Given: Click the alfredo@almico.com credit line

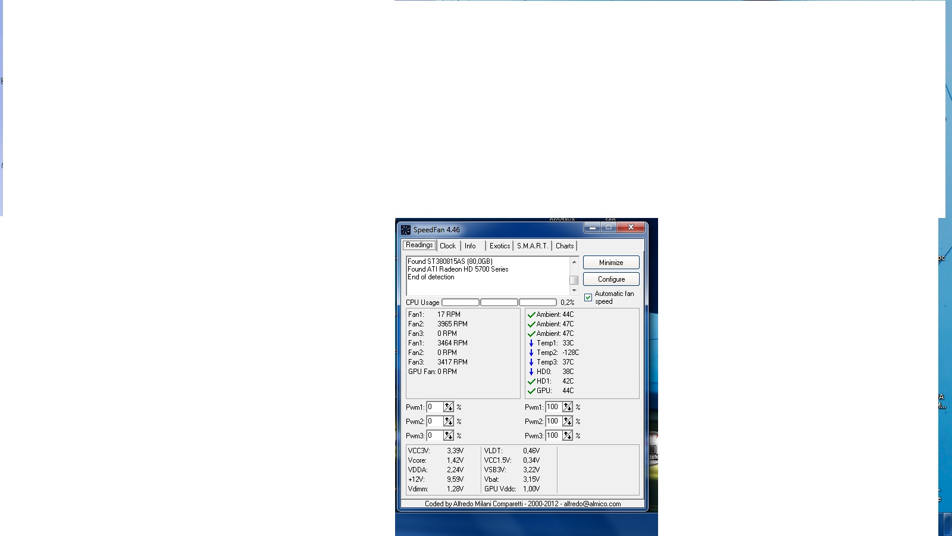Looking at the screenshot, I should click(x=523, y=504).
